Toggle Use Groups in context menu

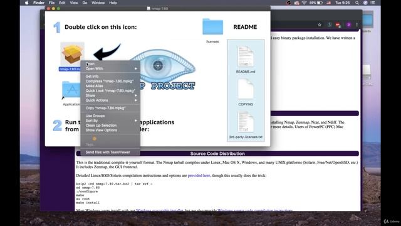(x=110, y=116)
